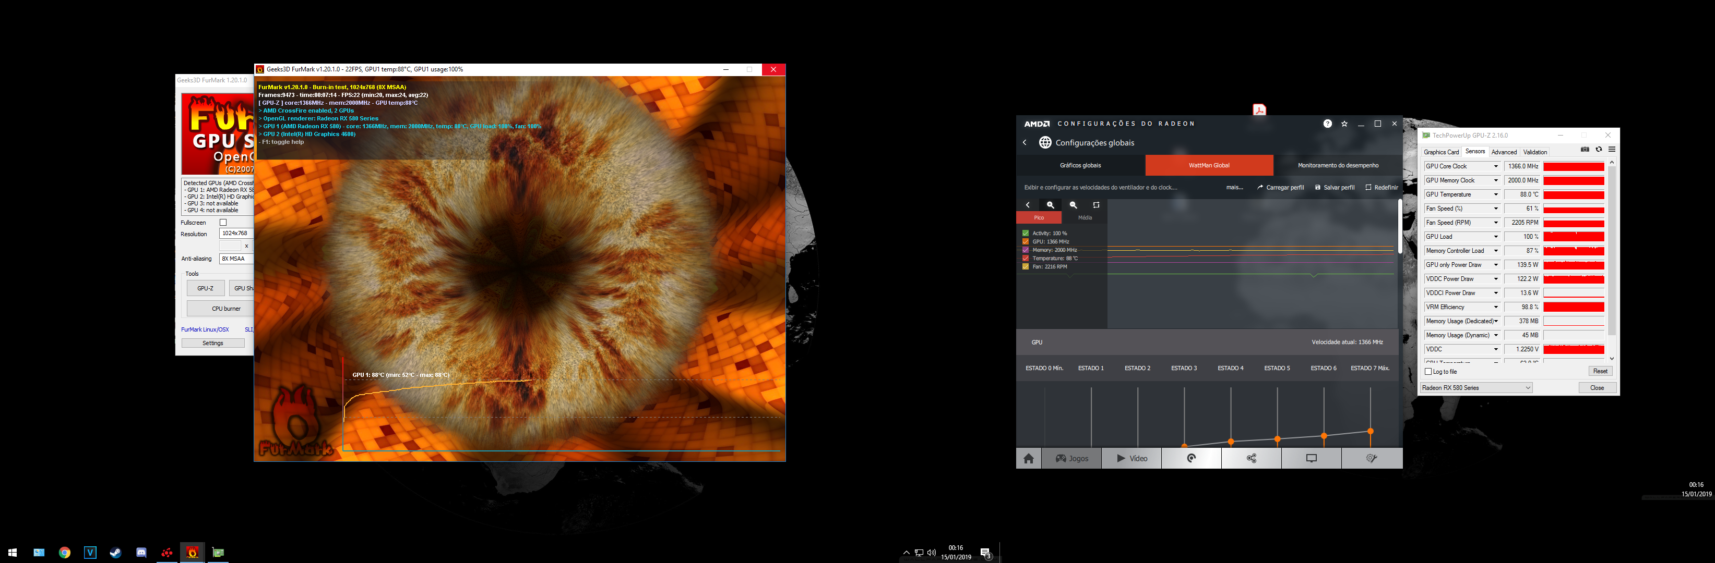Open the Vídeo section in Radeon Settings
Viewport: 1715px width, 563px height.
1132,458
